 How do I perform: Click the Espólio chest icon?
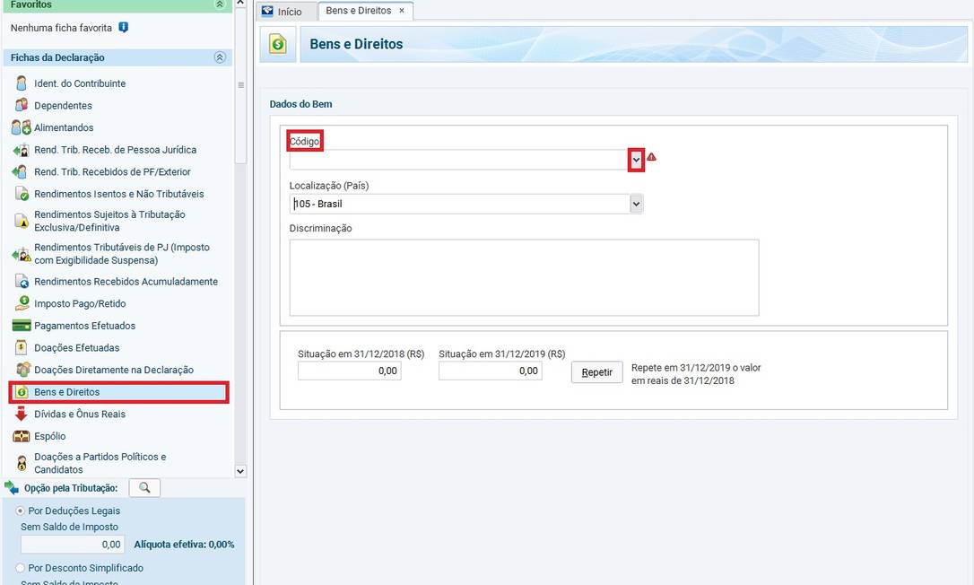pos(22,436)
